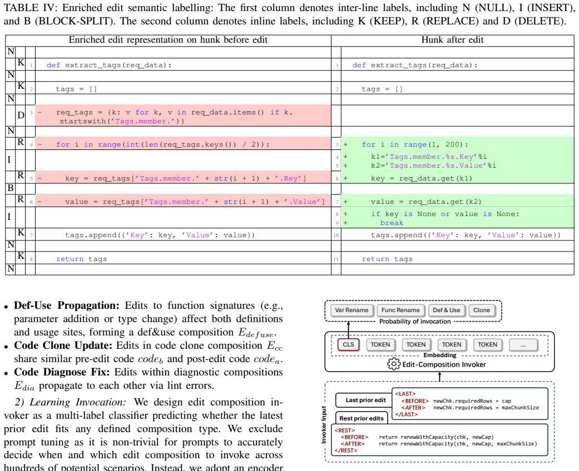579x471 pixels.
Task: Click the 'D' label beside the deleted req_tags line
Action: pyautogui.click(x=21, y=115)
